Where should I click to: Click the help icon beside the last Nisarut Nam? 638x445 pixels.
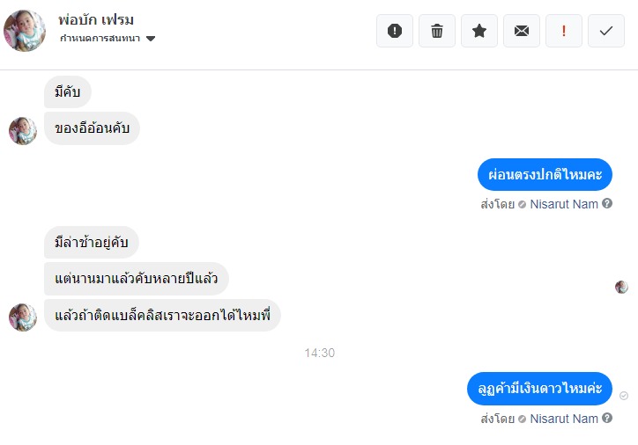point(607,419)
